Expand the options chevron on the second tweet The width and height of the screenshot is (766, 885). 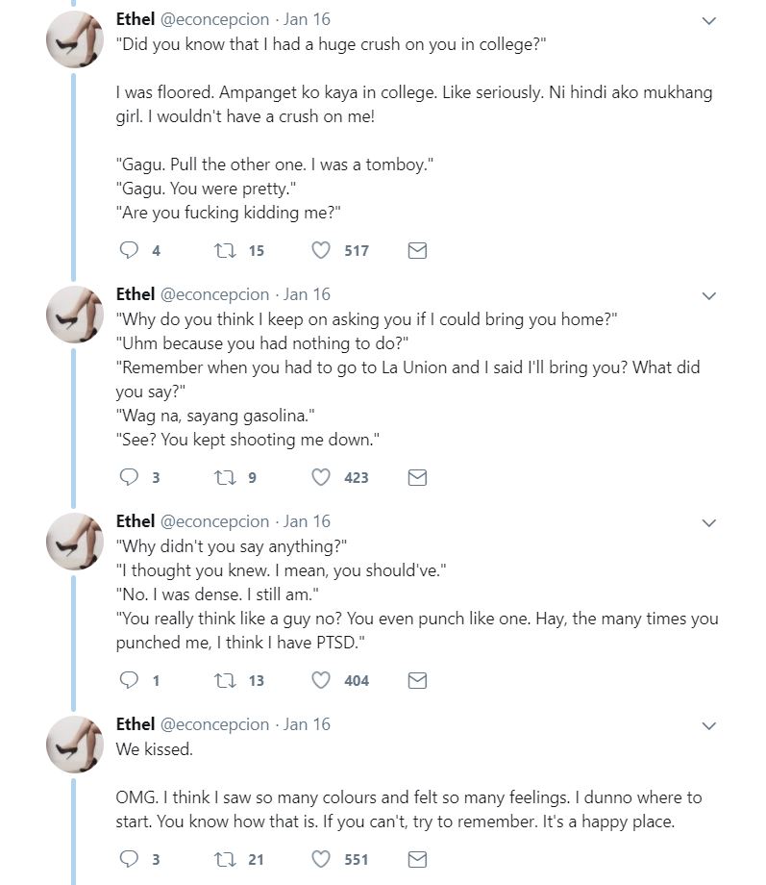[709, 294]
